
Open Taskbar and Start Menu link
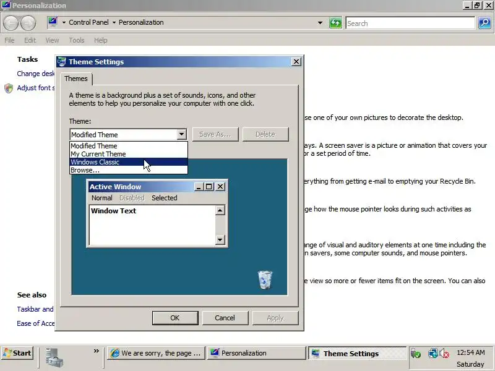coord(35,309)
